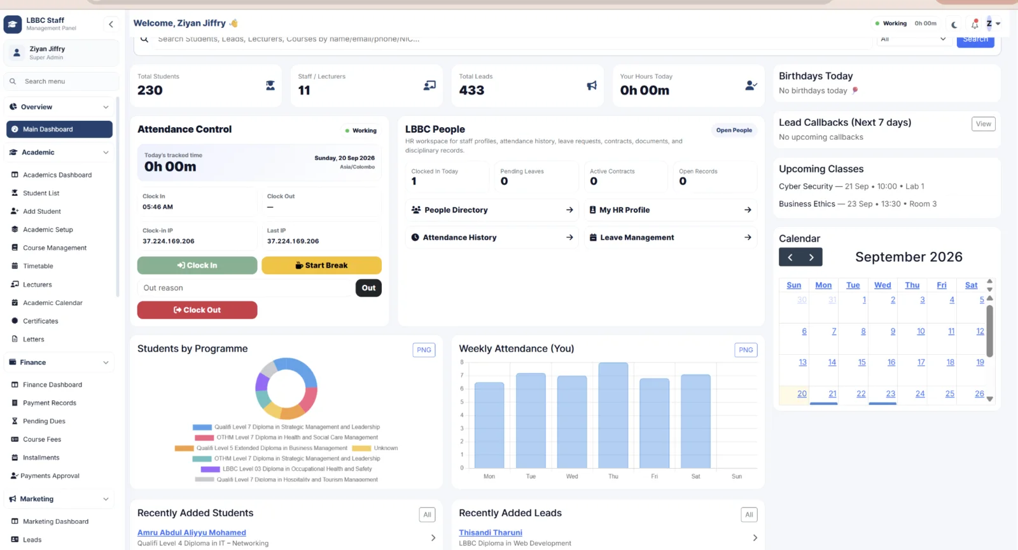
Task: Click the Letters icon in sidebar
Action: 15,340
